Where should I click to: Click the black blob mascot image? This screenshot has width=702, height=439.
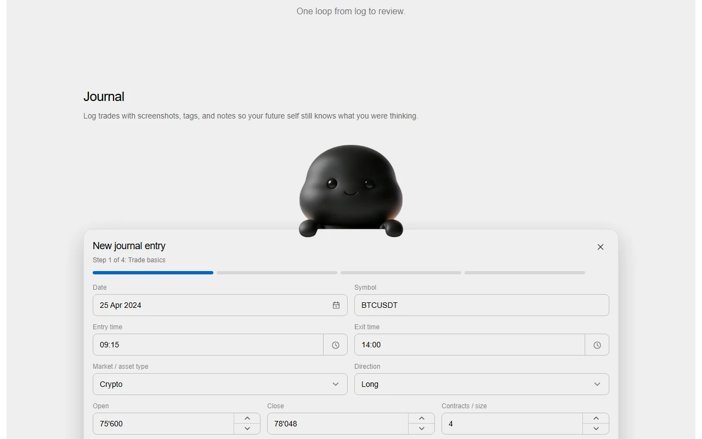pos(351,191)
